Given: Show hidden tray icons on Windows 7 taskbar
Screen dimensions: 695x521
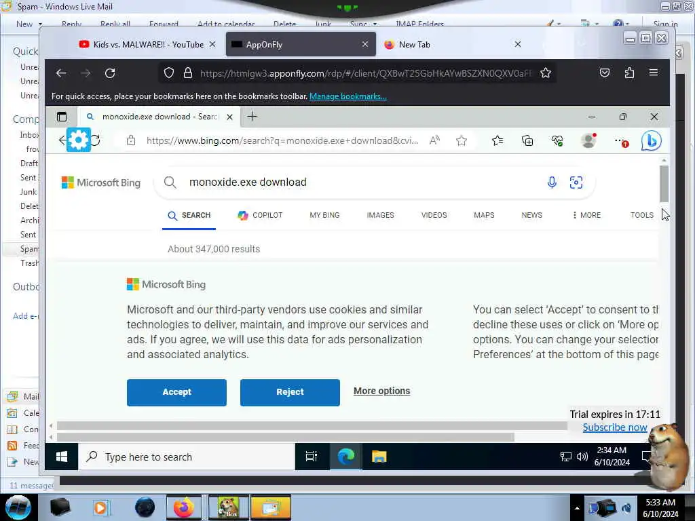Looking at the screenshot, I should point(577,508).
